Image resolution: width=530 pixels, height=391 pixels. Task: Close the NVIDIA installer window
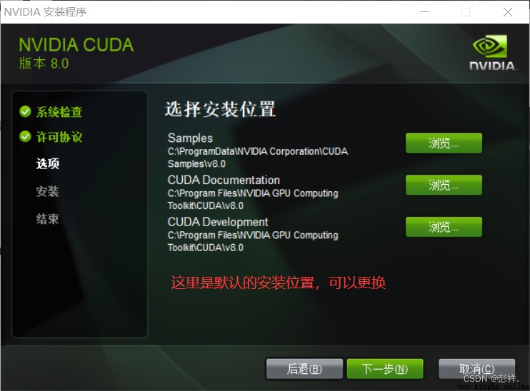(x=508, y=12)
